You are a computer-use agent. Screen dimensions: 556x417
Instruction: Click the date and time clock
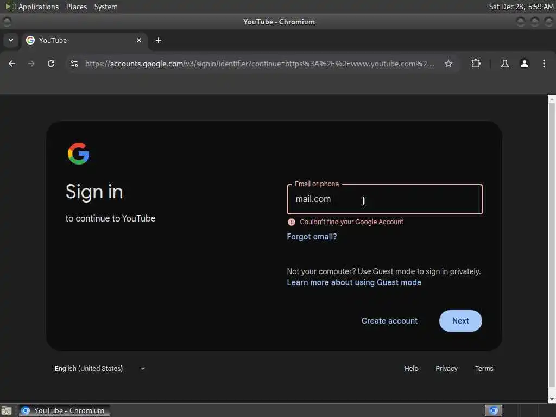pyautogui.click(x=521, y=7)
